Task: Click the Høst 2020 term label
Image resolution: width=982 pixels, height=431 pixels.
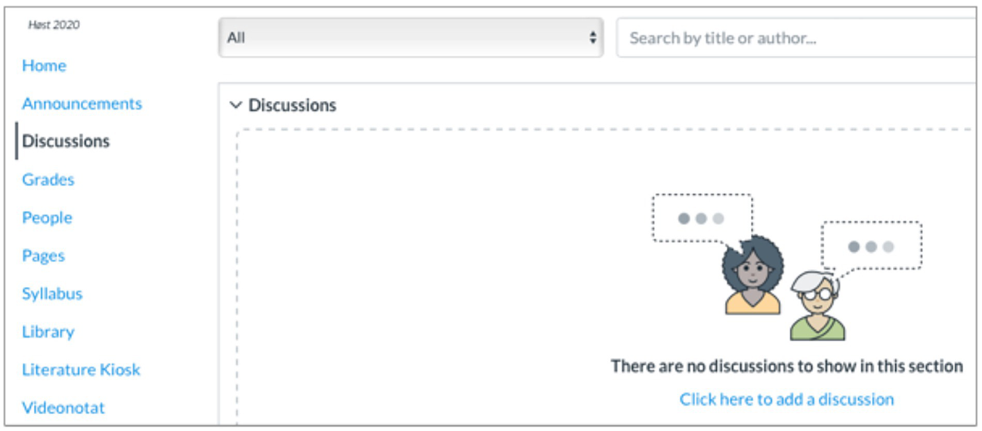Action: (54, 26)
